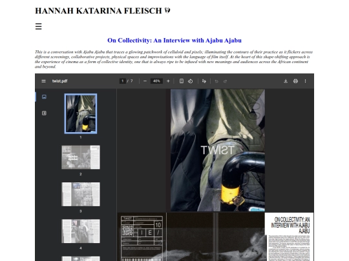The image size is (349, 261).
Task: Open the site hamburger navigation menu
Action: click(x=39, y=26)
